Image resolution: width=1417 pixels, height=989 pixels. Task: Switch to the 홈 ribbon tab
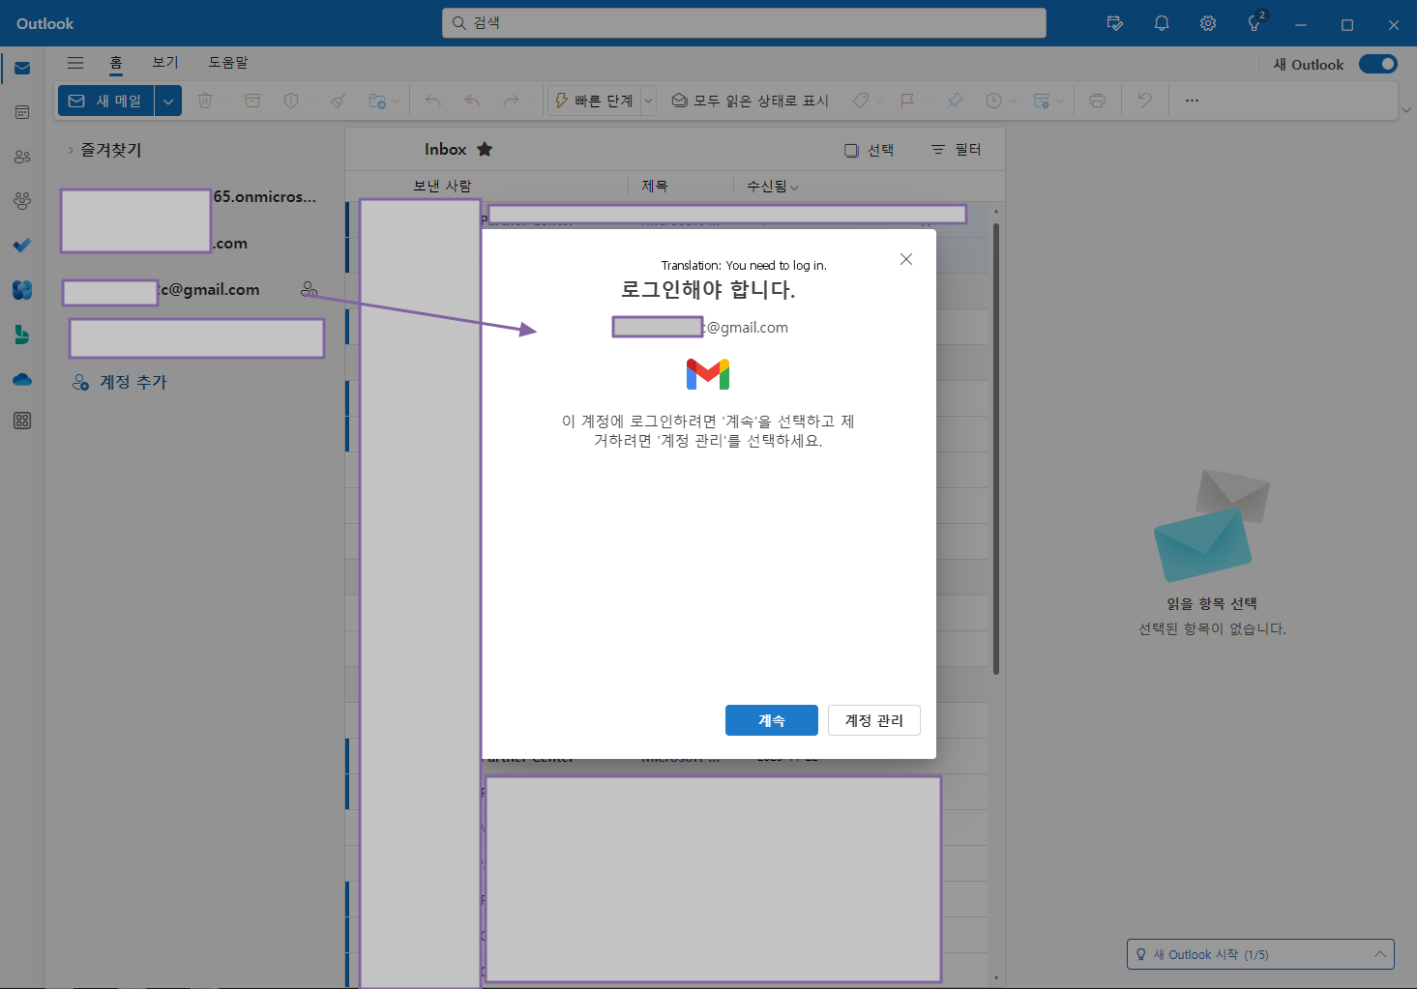pos(116,63)
